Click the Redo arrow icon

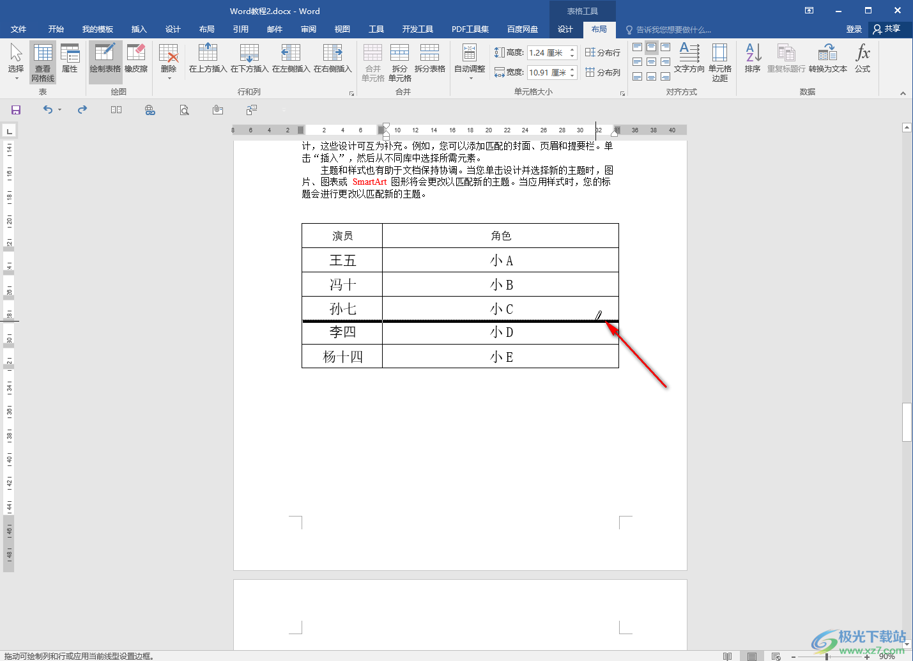click(x=82, y=110)
